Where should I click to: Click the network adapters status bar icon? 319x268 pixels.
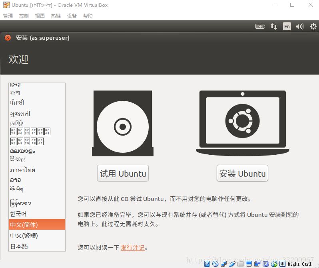(x=223, y=264)
